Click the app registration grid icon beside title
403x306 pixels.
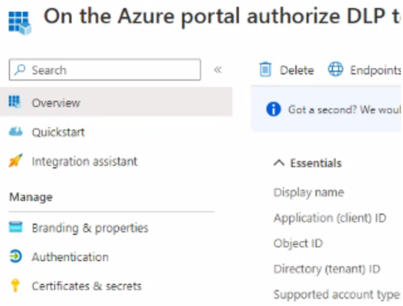coord(20,23)
